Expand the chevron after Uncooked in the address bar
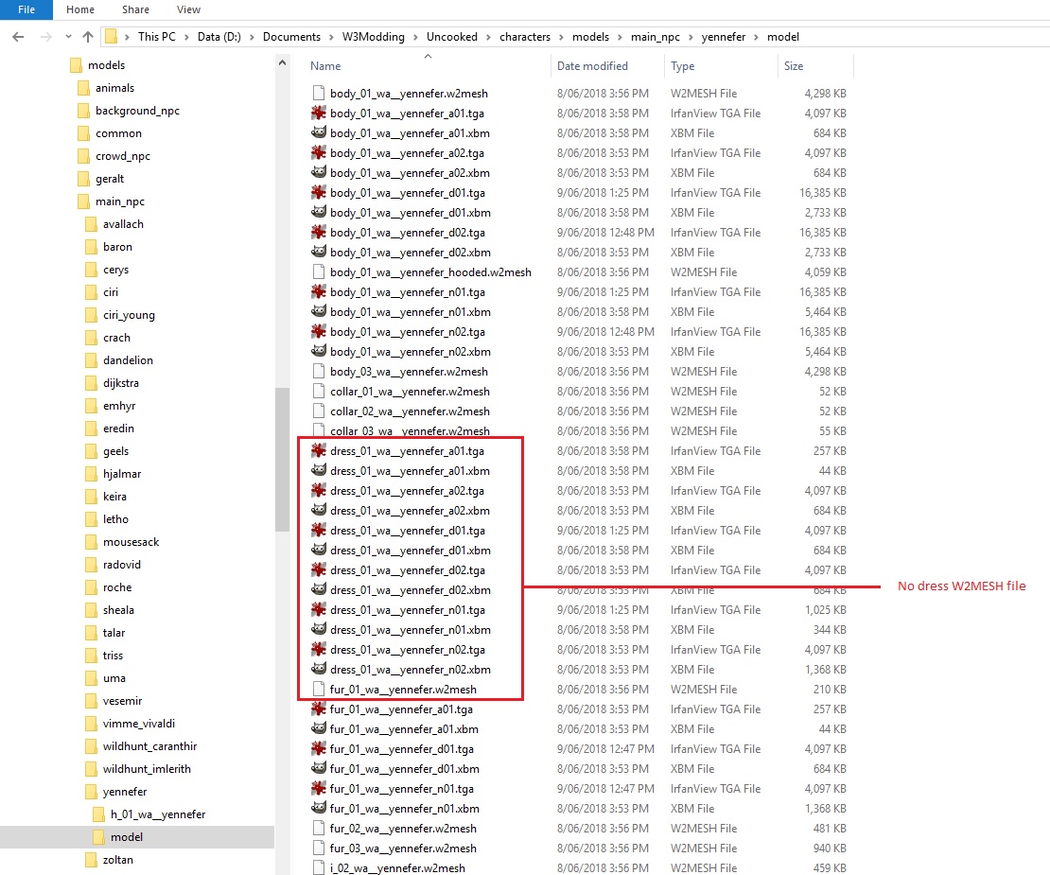The width and height of the screenshot is (1050, 875). pos(489,37)
